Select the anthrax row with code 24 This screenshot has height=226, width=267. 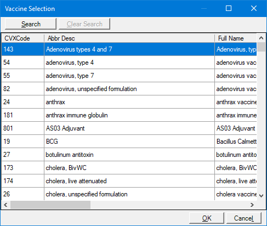[129, 102]
